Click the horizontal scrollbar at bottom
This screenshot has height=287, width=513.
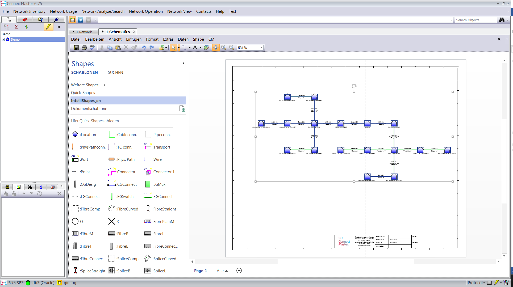pyautogui.click(x=346, y=261)
